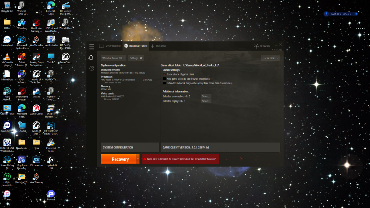Open the notifications bell in sidebar
The height and width of the screenshot is (208, 370).
coord(91,58)
